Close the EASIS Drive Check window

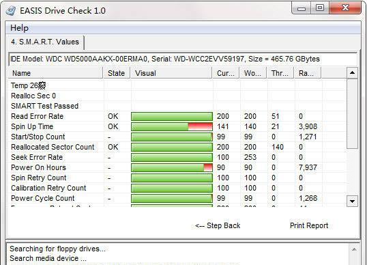(345, 8)
